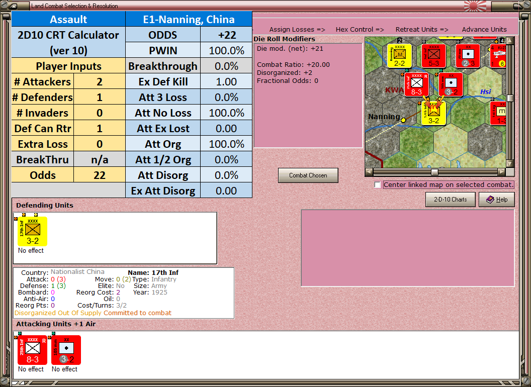Click the window menu icon in title bar

(14, 6)
